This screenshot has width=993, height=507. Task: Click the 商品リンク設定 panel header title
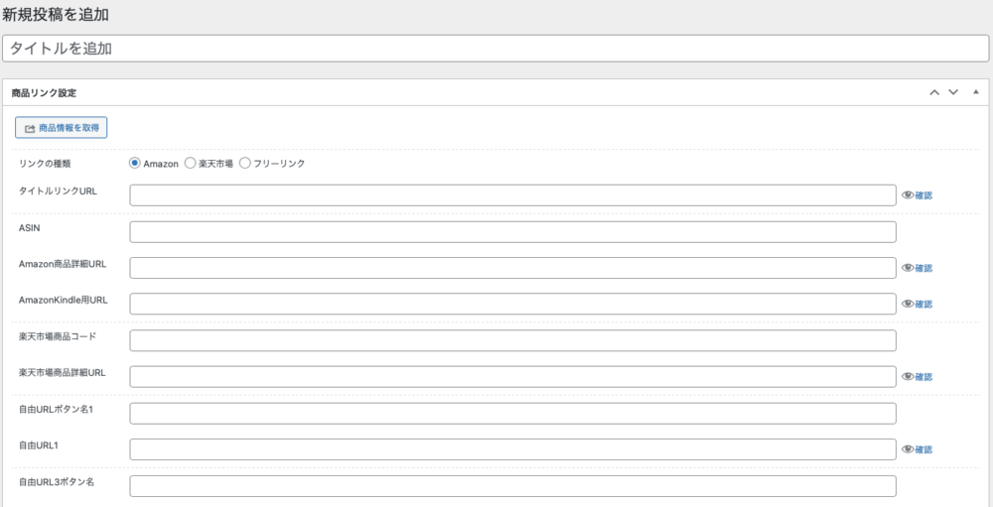pos(44,92)
